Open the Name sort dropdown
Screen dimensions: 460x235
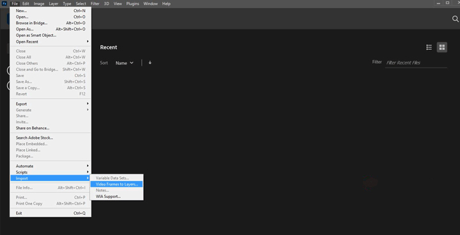(x=125, y=63)
